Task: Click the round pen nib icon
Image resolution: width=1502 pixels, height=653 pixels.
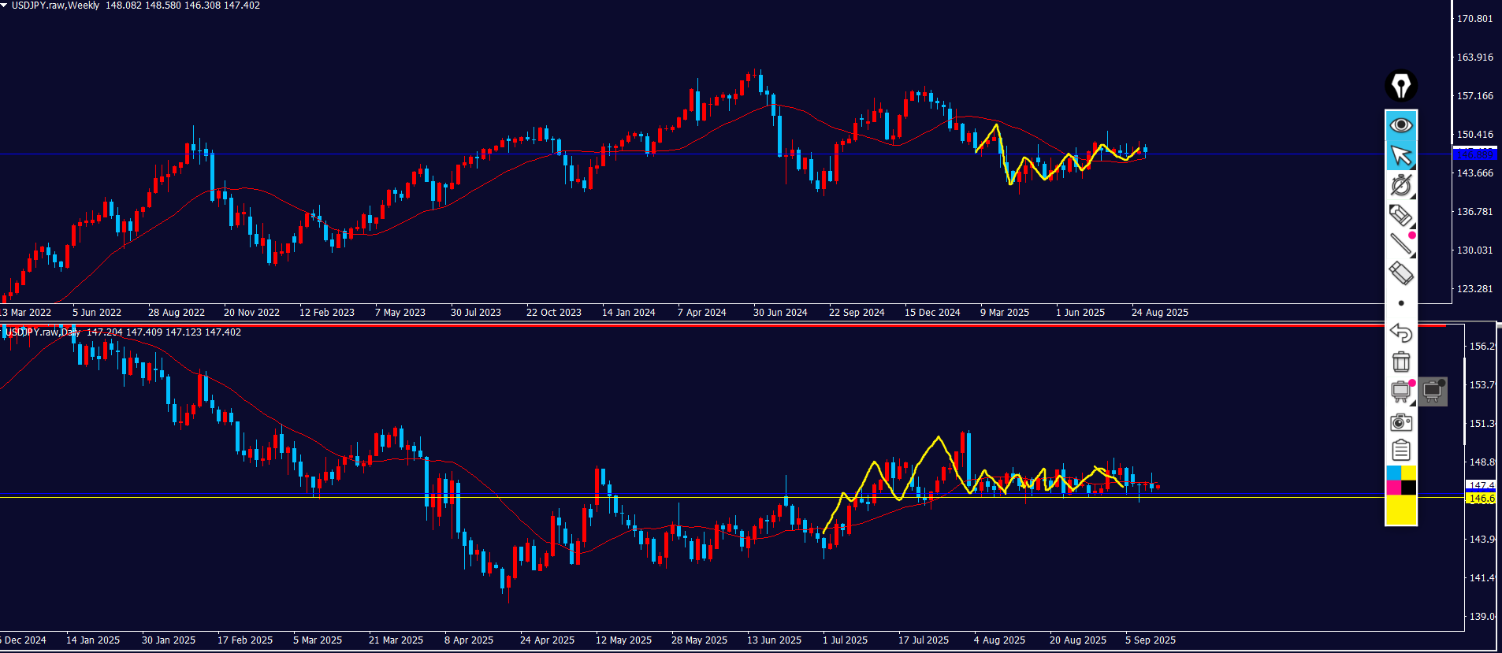Action: (1400, 86)
